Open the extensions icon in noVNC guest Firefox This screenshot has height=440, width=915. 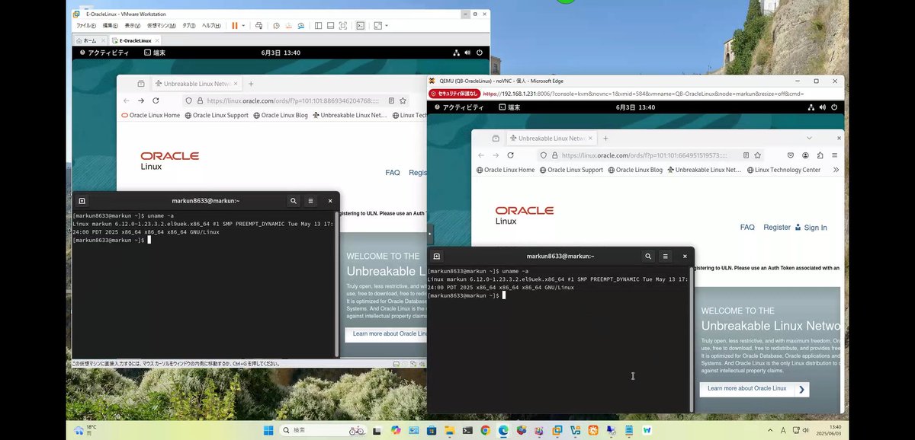coord(820,155)
